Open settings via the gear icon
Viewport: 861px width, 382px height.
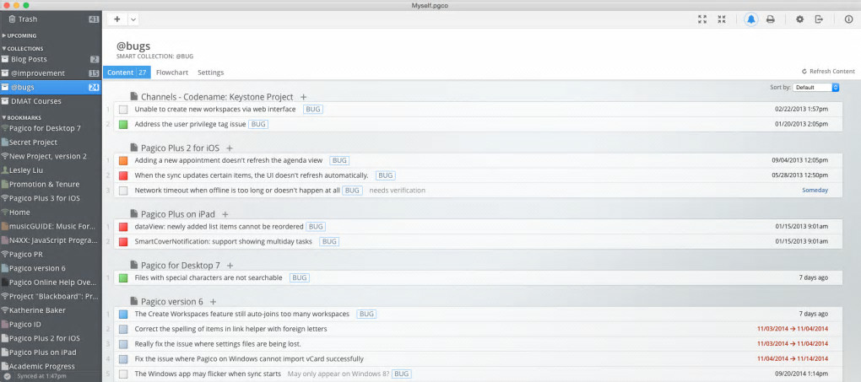(800, 19)
